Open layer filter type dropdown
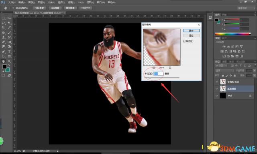257x154 pixels. click(x=221, y=66)
